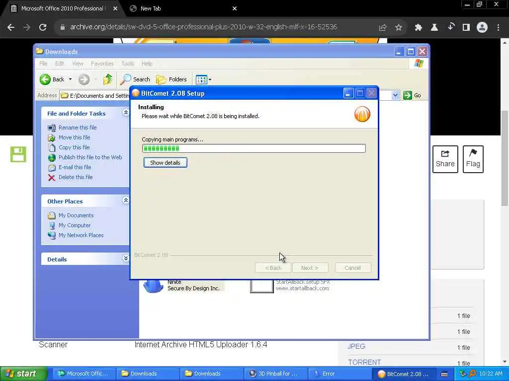The height and width of the screenshot is (381, 509).
Task: Open the File menu in Downloads window
Action: [43, 63]
